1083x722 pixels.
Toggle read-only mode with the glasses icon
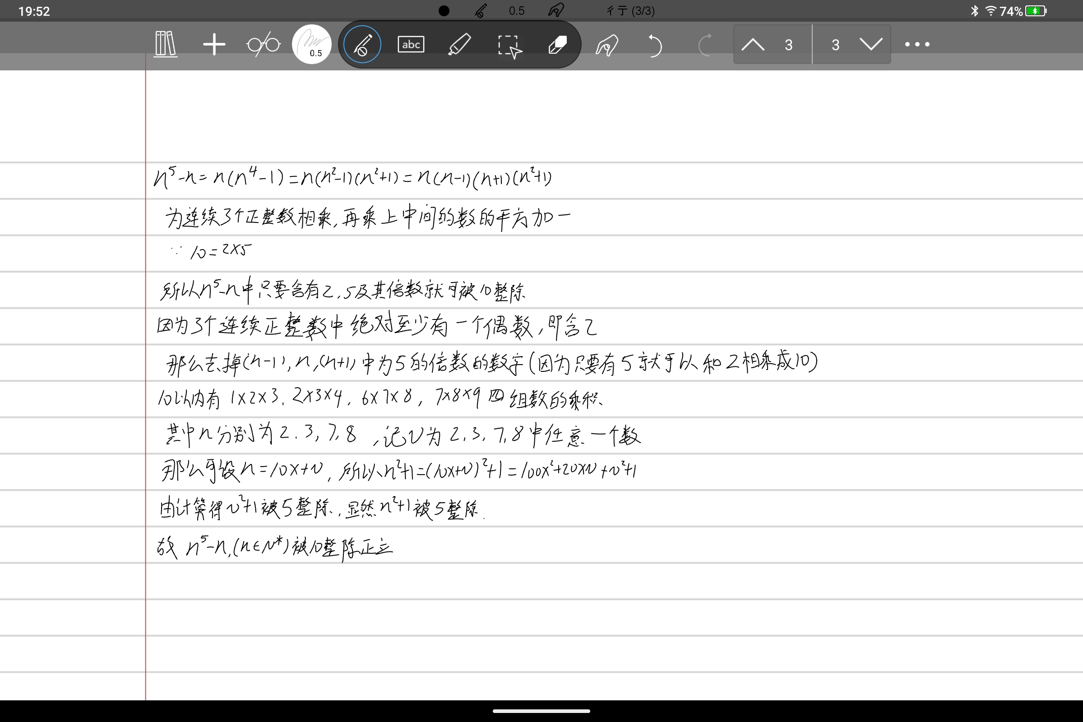[264, 44]
